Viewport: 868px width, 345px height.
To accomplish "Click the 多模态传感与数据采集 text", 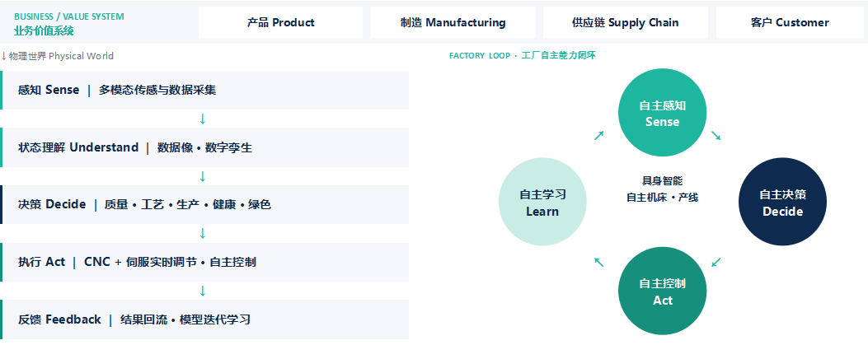I will click(157, 90).
